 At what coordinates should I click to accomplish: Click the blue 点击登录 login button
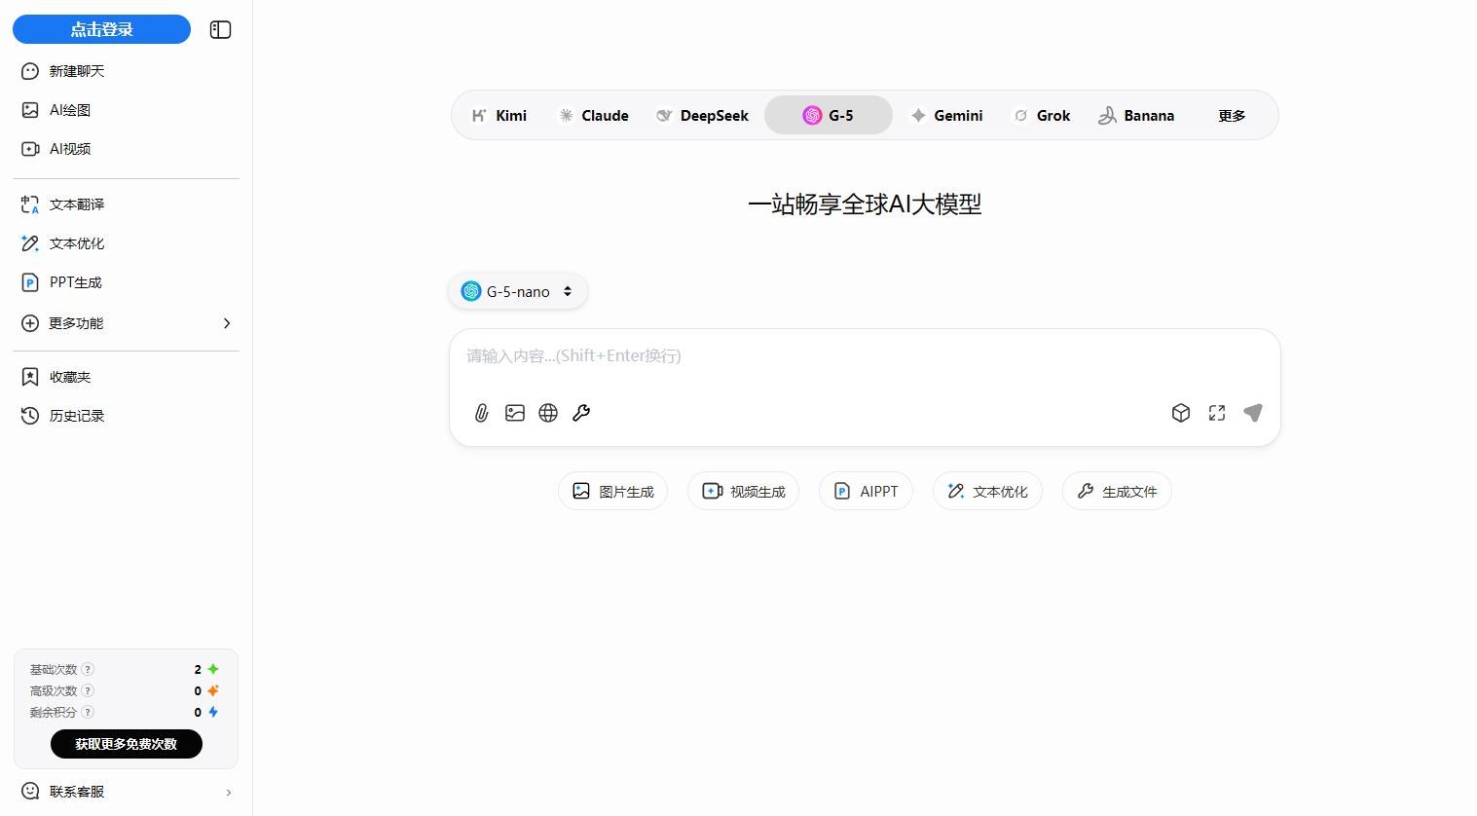click(x=101, y=29)
